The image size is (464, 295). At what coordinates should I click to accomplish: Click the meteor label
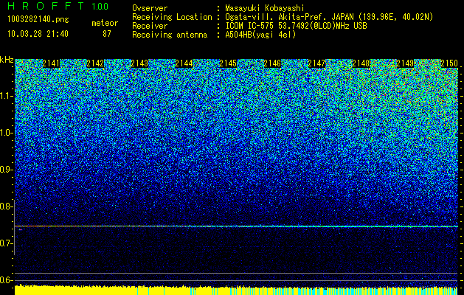[x=105, y=23]
